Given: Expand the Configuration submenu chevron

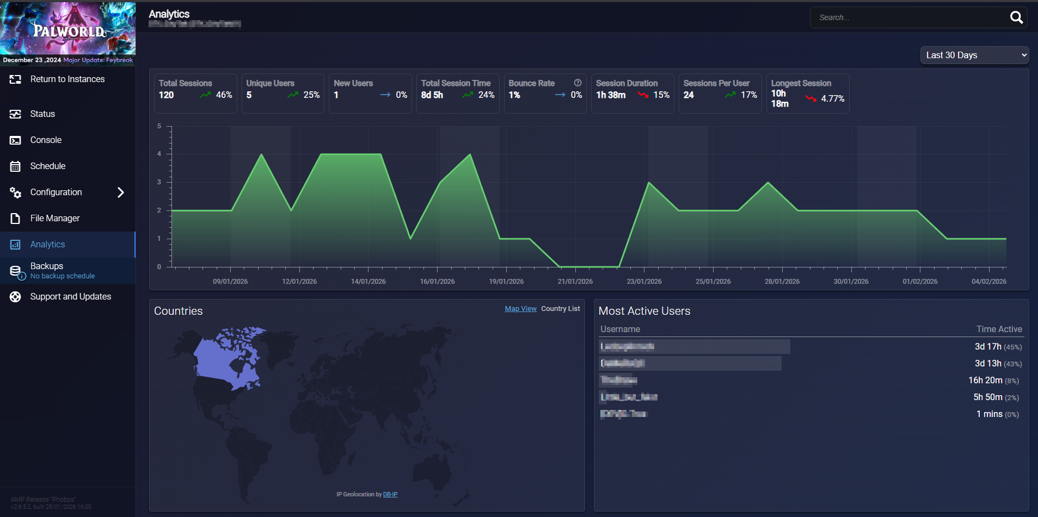Looking at the screenshot, I should [121, 192].
